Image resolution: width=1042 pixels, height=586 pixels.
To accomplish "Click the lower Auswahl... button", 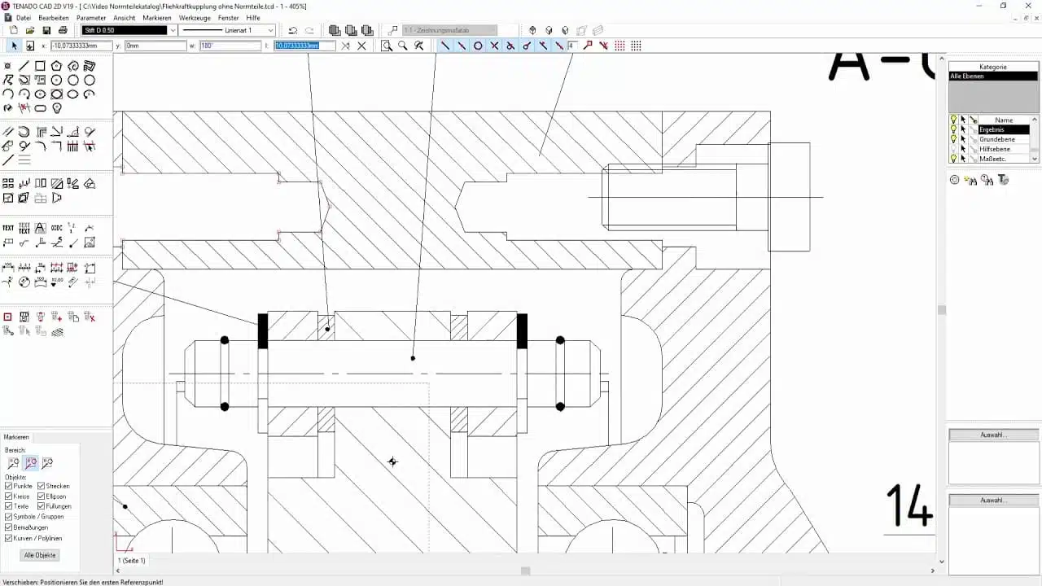I will click(x=993, y=500).
